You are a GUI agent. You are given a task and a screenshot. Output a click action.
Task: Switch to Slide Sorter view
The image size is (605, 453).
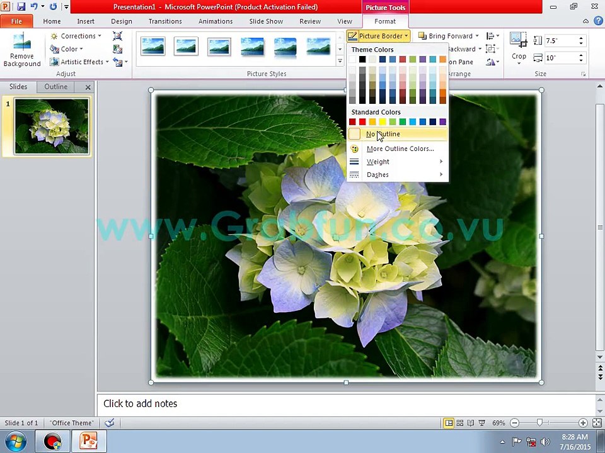point(460,423)
